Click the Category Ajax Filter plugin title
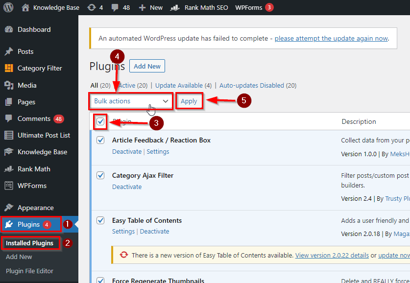 tap(143, 176)
